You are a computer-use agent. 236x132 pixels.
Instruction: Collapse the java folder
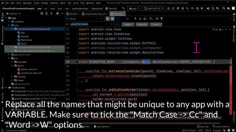9,25
